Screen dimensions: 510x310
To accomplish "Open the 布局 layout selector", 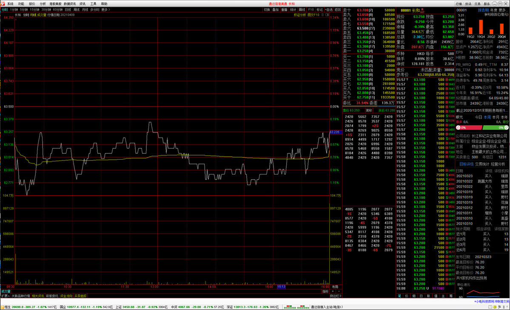I will coord(335,287).
